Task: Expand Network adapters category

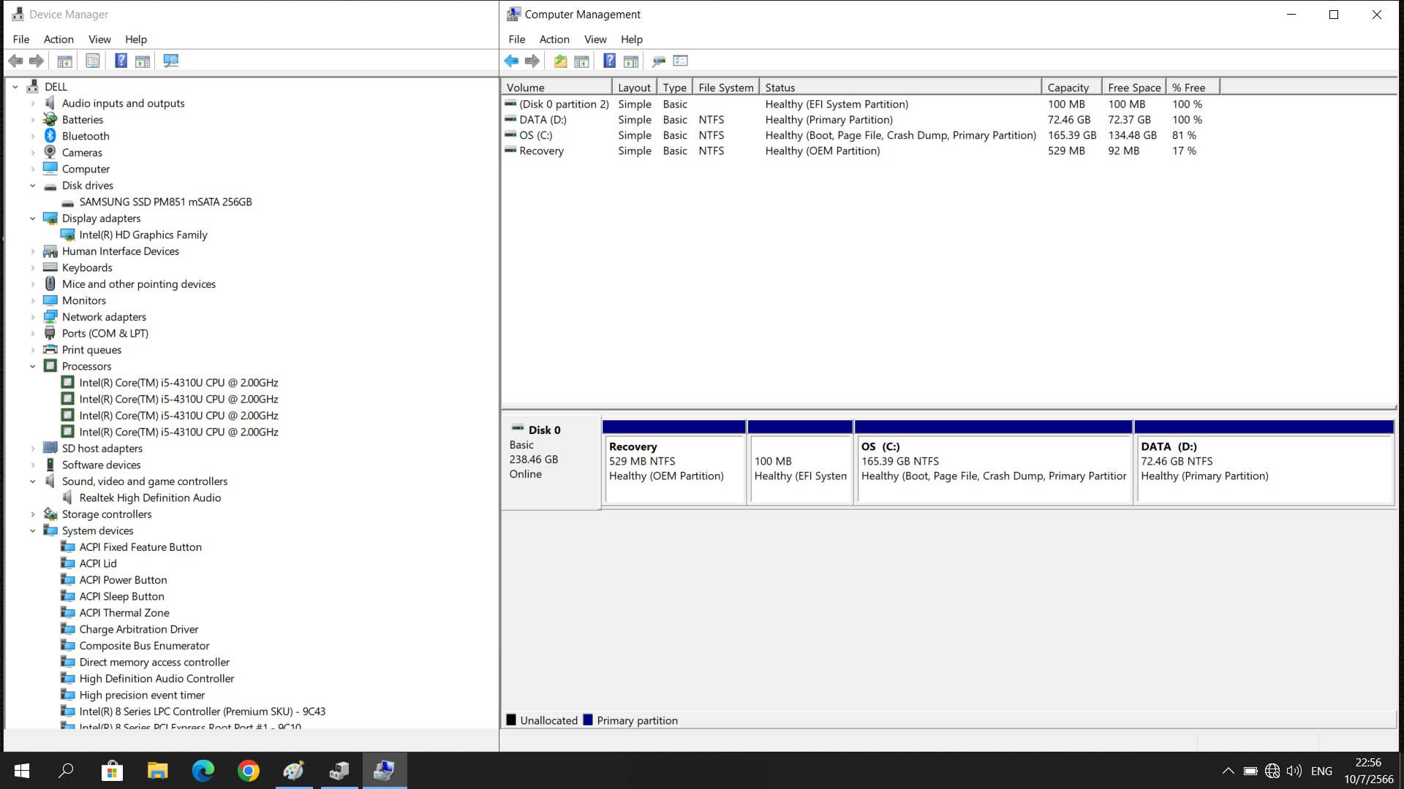Action: pos(33,317)
